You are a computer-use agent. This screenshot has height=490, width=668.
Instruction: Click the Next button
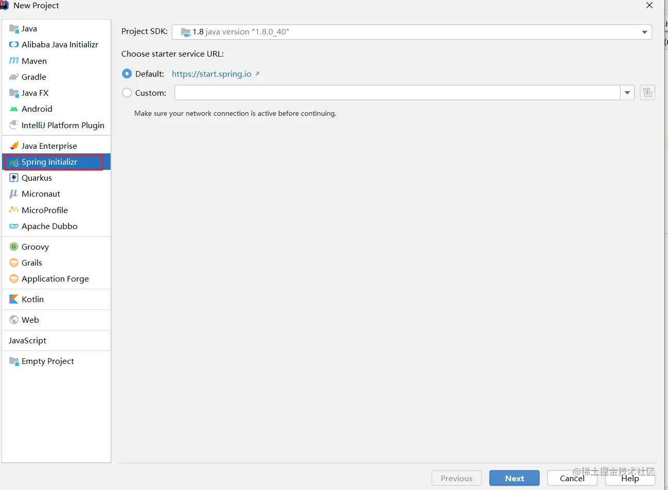pos(514,478)
